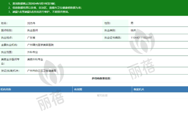Click the 多机构备案信息 heading

[102, 78]
